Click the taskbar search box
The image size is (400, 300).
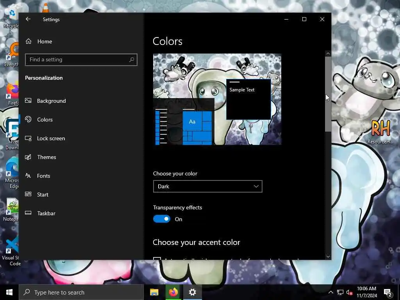pos(81,292)
